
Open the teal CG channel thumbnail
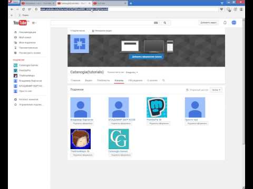(x=119, y=139)
